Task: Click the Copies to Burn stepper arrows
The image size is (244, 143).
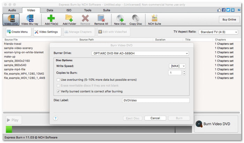Action: coord(184,73)
